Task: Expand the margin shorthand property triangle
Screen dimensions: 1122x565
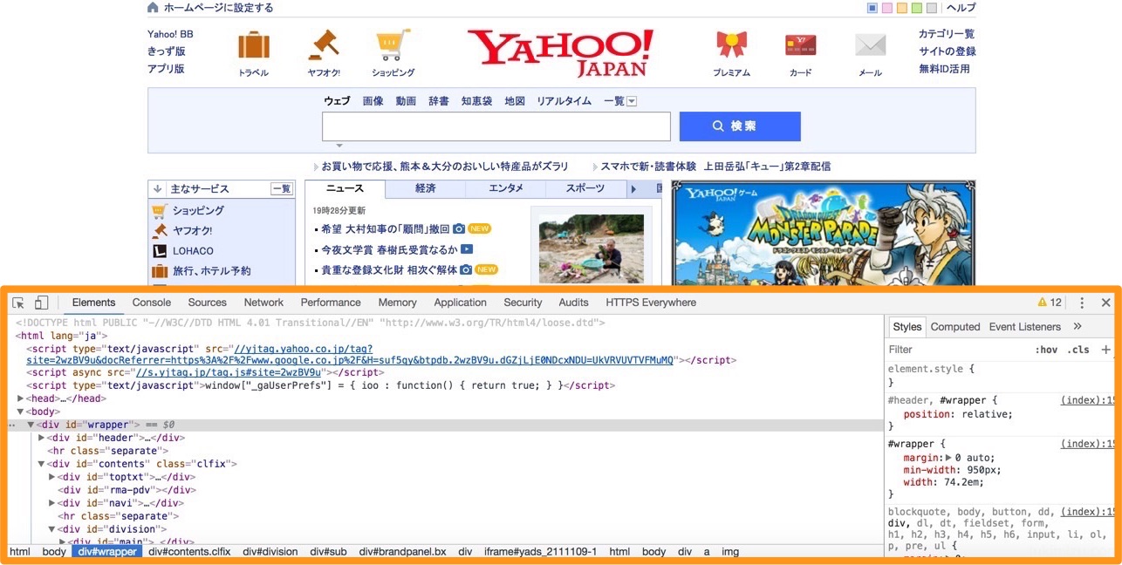Action: click(x=949, y=458)
